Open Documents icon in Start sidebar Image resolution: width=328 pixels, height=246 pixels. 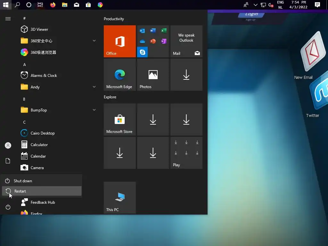pyautogui.click(x=8, y=161)
